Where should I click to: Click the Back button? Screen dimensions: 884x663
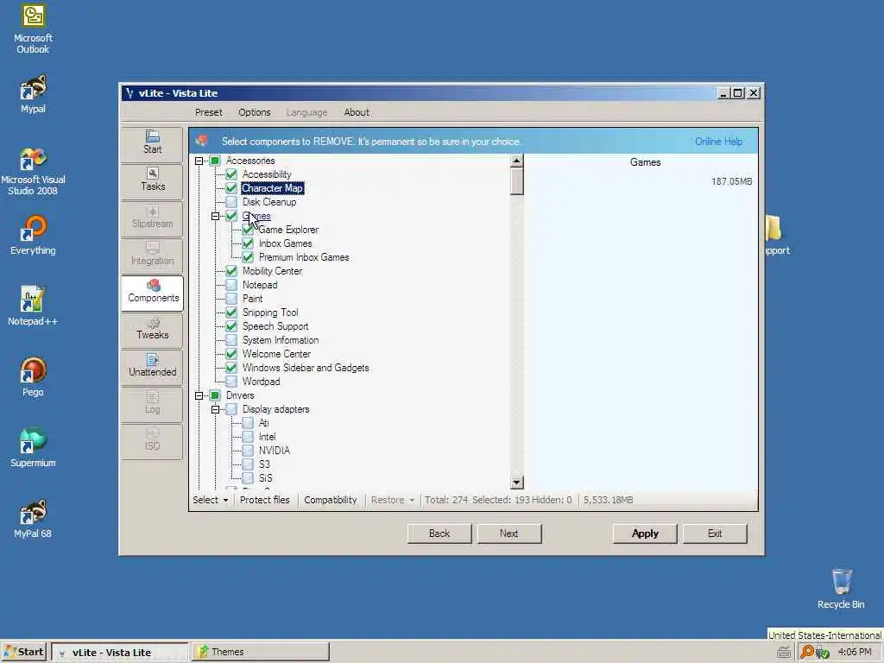pyautogui.click(x=439, y=534)
